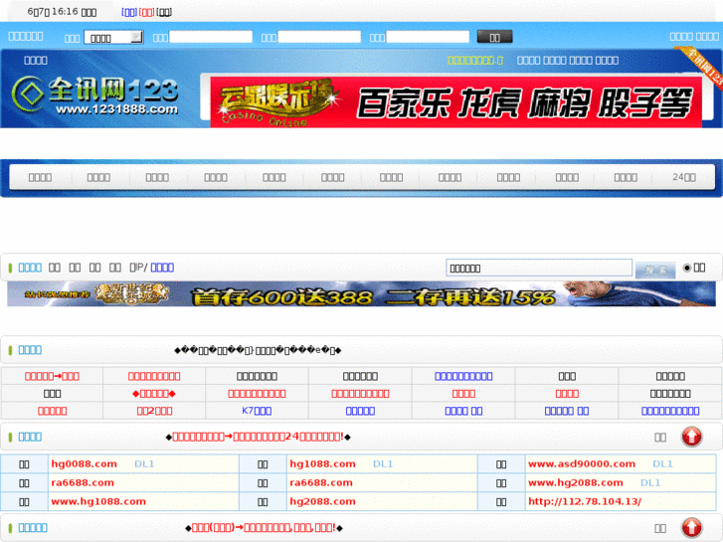The height and width of the screenshot is (542, 723).
Task: Click the red bracketed link in the top strip
Action: (146, 13)
